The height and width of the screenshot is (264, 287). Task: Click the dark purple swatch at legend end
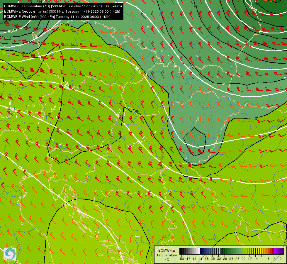pos(283,251)
